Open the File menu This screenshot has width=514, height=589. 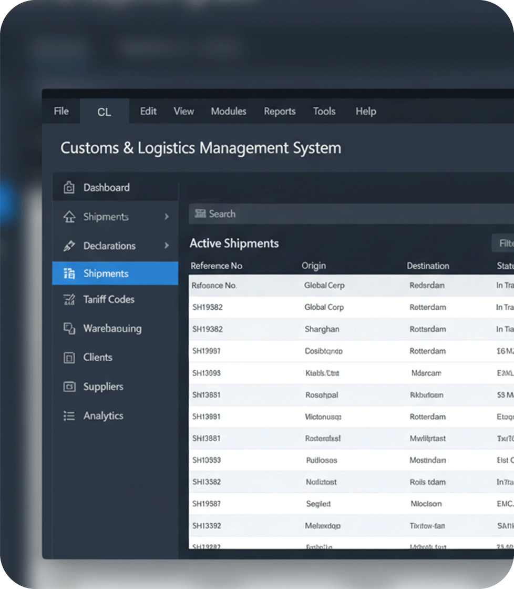pos(61,111)
